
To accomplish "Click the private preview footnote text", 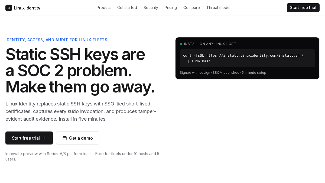I will (82, 156).
